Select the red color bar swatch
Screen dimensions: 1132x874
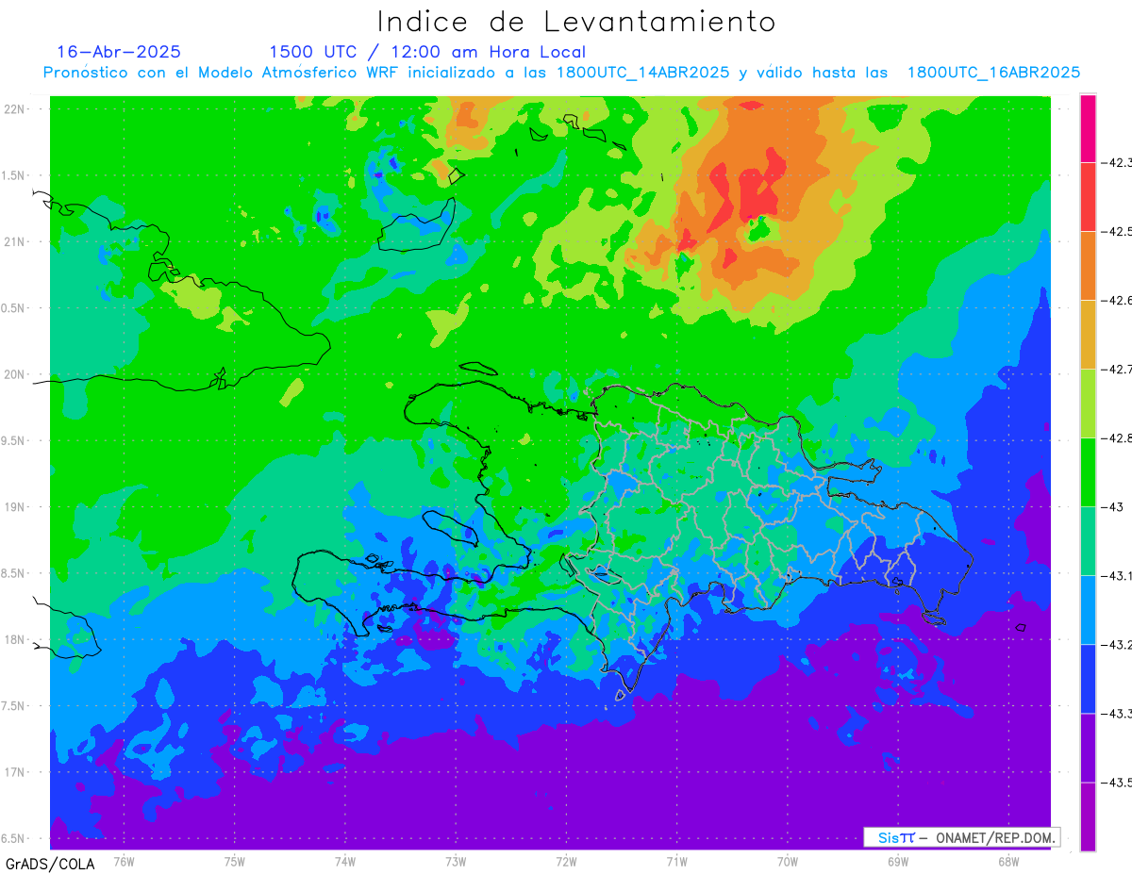1088,196
